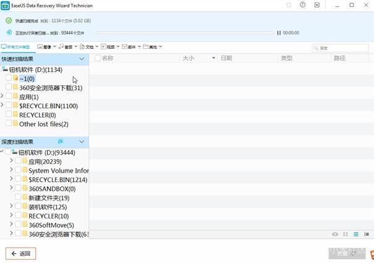Screen dimensions: 374x263
Task: Expand the 360SANDBOX(0) folder
Action: point(11,188)
